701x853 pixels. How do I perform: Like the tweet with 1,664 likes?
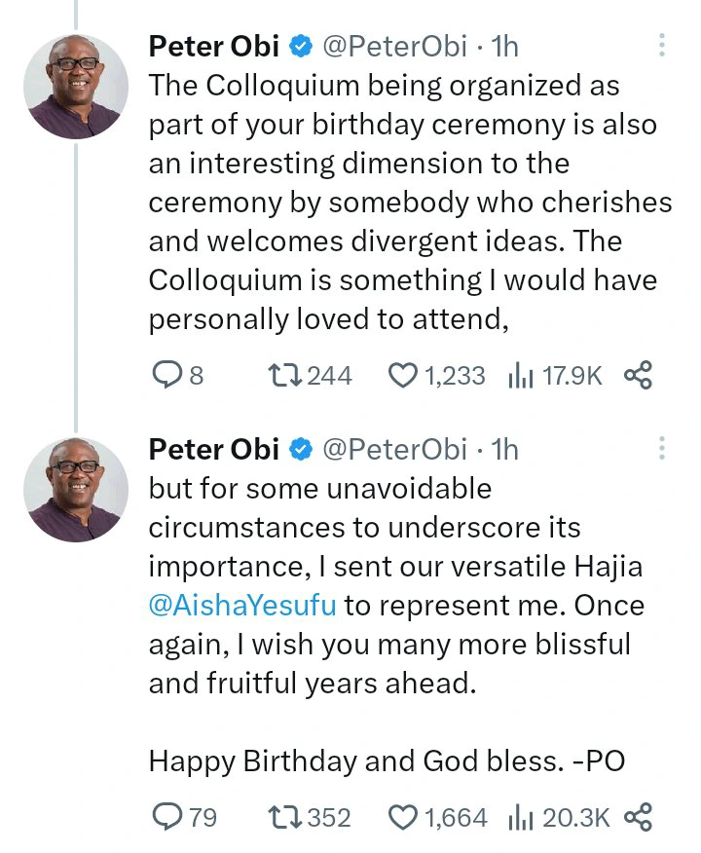[437, 817]
